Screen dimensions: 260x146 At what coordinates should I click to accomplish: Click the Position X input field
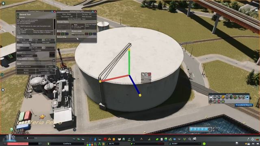(24, 40)
